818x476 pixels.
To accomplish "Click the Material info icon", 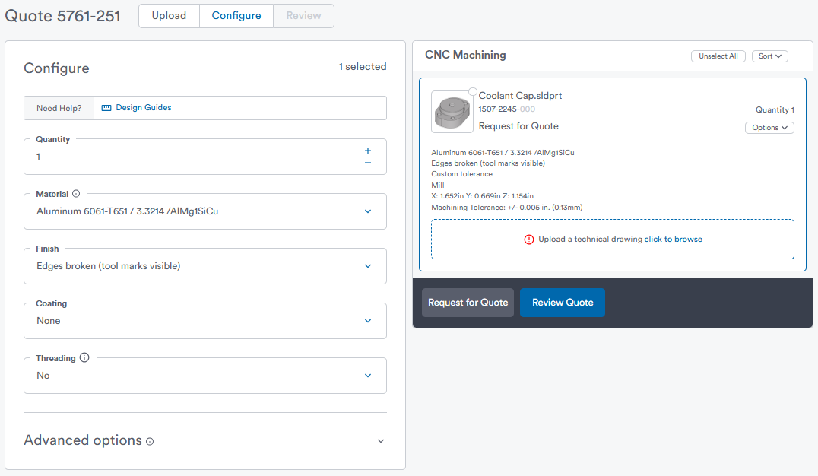I will (x=76, y=194).
